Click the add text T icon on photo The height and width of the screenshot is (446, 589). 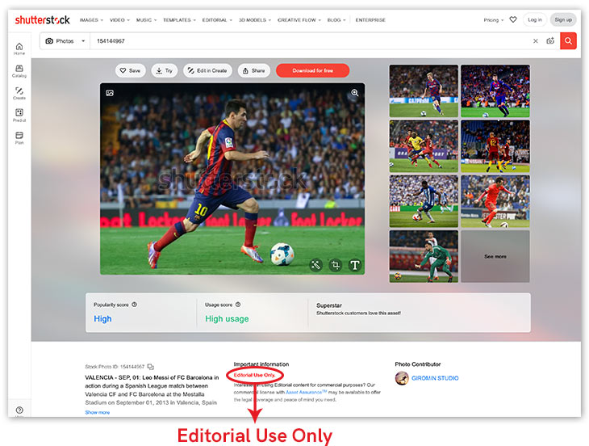[354, 265]
